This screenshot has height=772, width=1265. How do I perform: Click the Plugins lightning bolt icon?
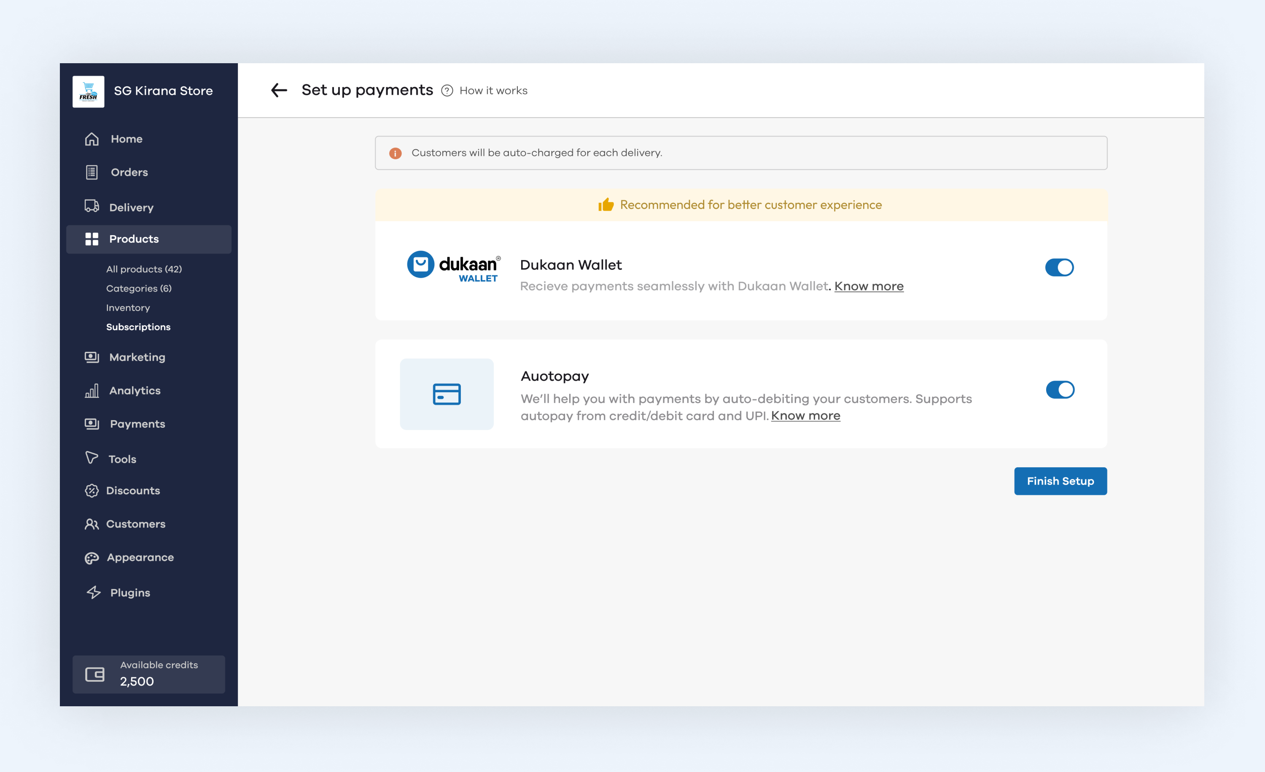[94, 592]
